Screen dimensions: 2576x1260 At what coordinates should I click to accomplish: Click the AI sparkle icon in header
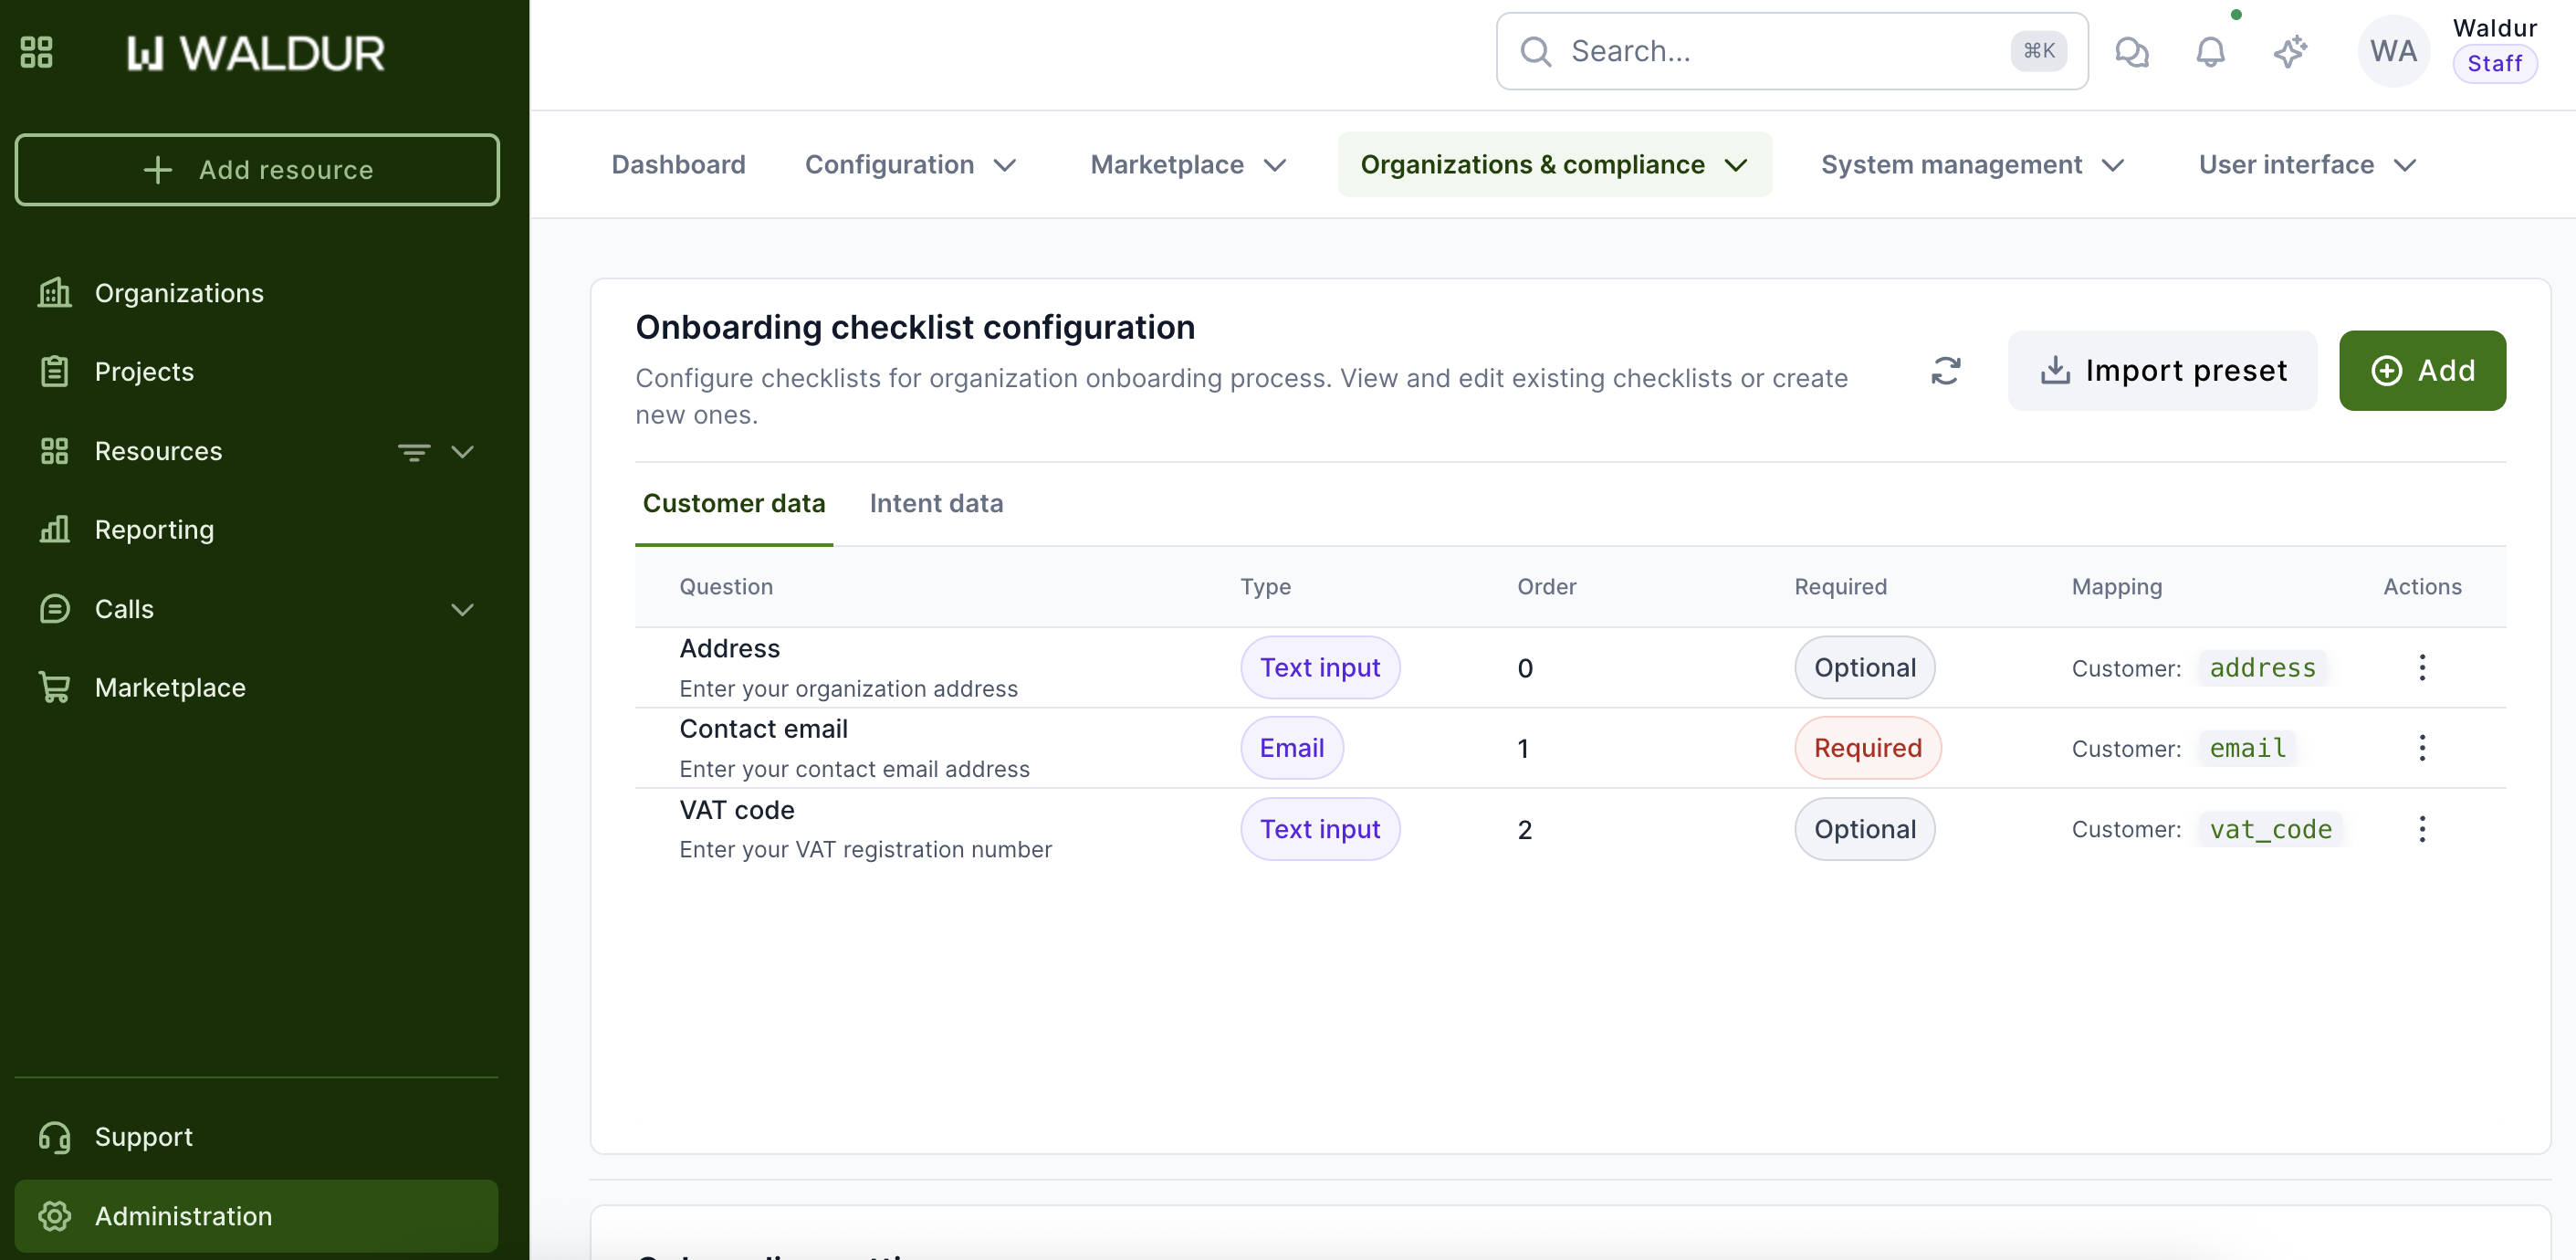coord(2289,51)
